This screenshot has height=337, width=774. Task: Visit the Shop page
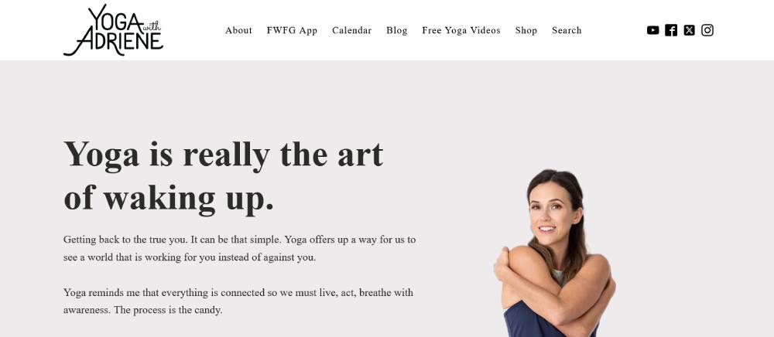coord(526,30)
